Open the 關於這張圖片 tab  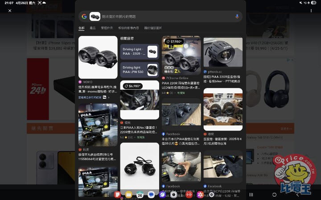pyautogui.click(x=153, y=28)
